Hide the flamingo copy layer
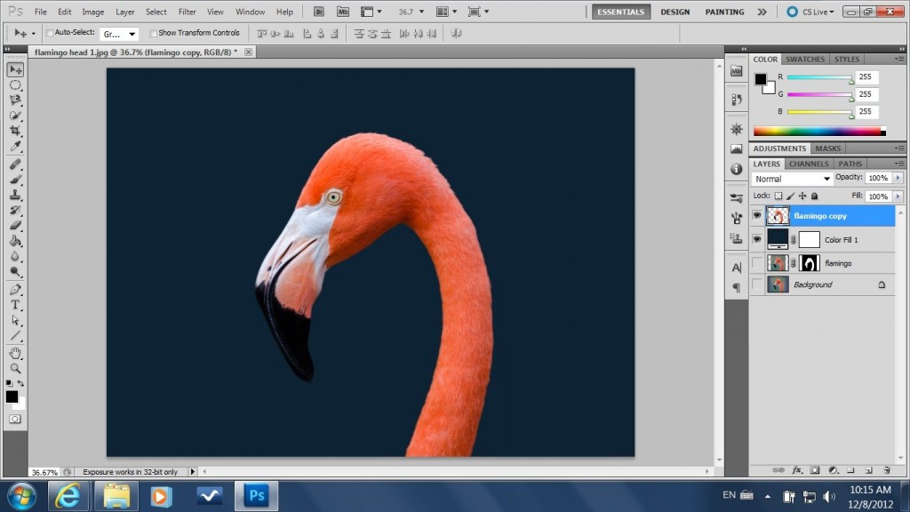The height and width of the screenshot is (512, 910). 757,216
